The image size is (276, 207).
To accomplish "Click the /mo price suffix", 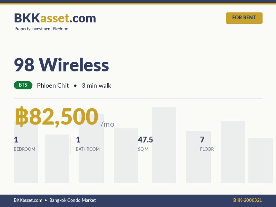I will pos(107,124).
